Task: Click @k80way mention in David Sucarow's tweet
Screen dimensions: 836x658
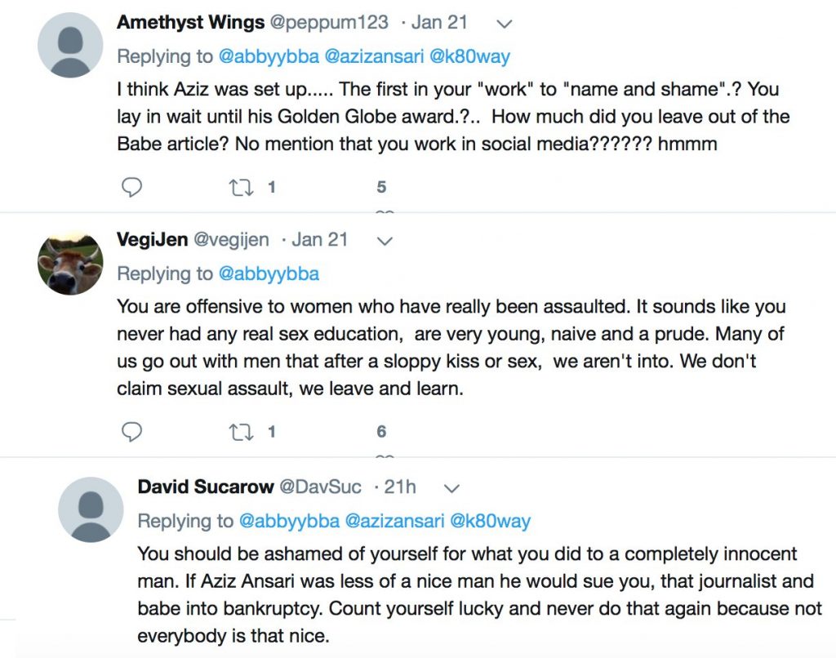Action: tap(491, 521)
